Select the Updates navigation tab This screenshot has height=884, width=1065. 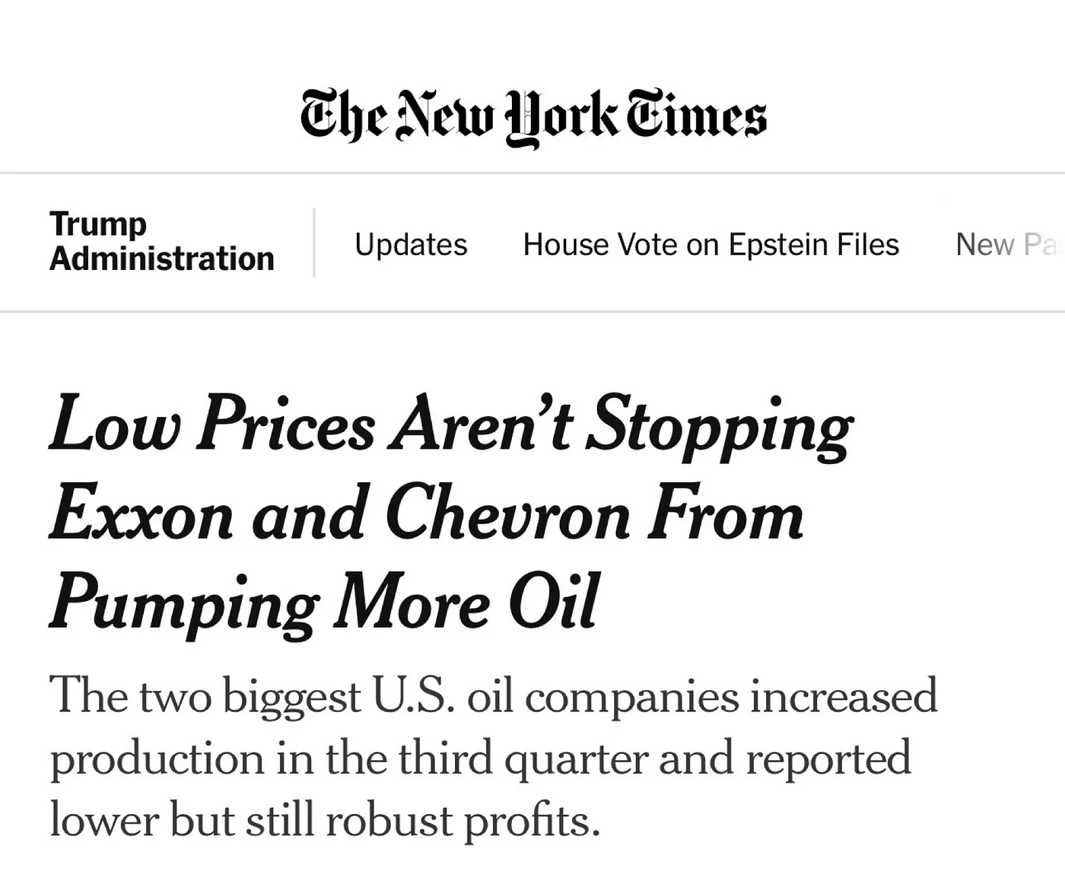coord(411,245)
